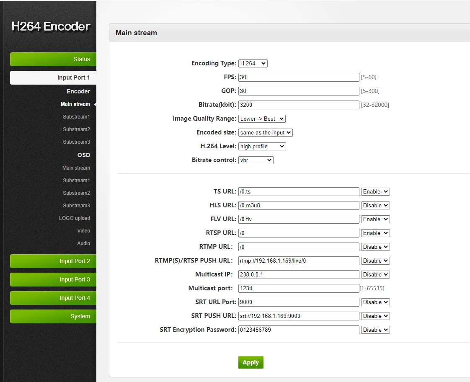
Task: Open RTSP URL Enable/Disable dropdown
Action: [375, 233]
